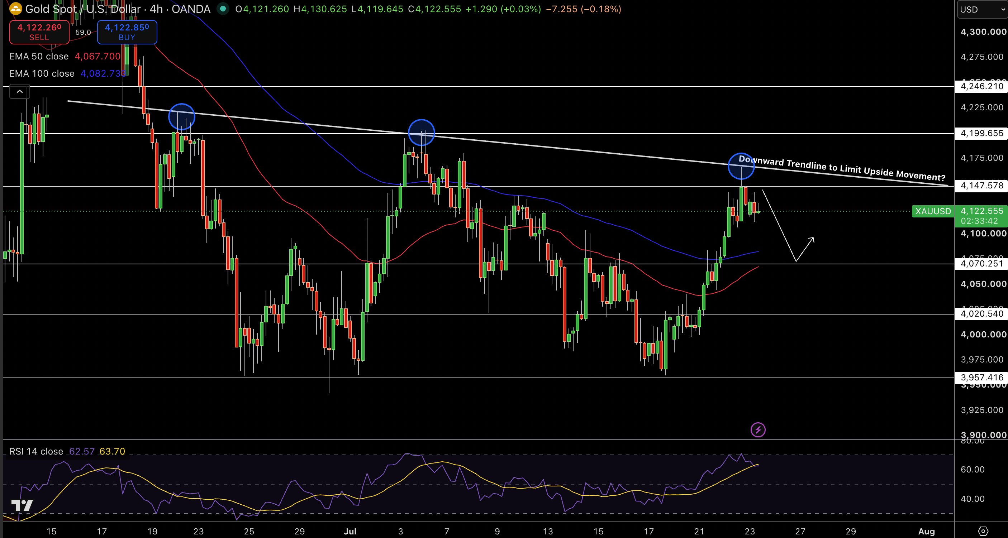Screen dimensions: 1008x538
Task: Click the gold symbol logo icon
Action: pos(15,9)
